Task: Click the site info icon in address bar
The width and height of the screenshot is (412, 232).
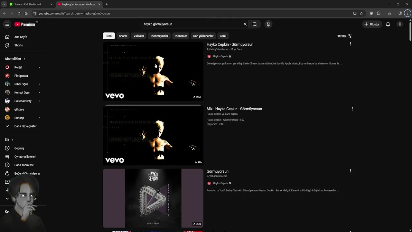Action: point(35,13)
